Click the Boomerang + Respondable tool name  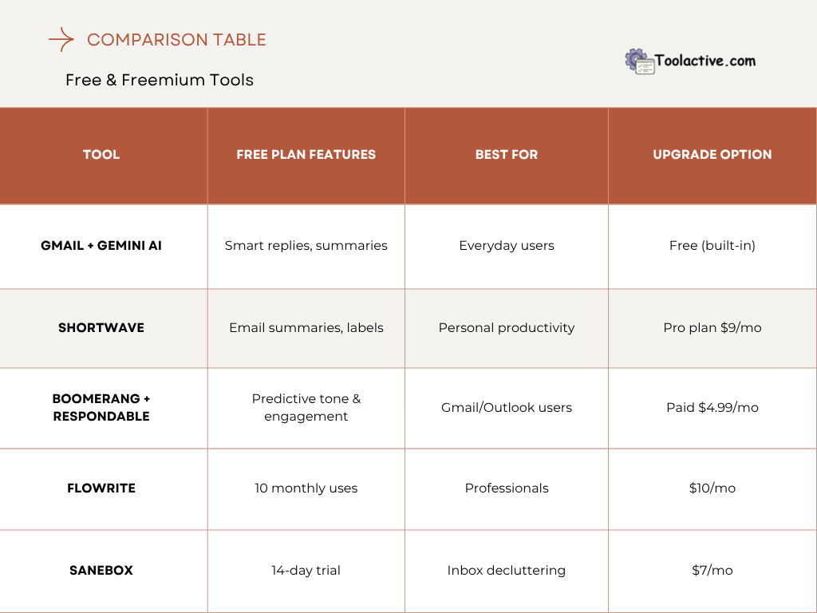click(101, 407)
